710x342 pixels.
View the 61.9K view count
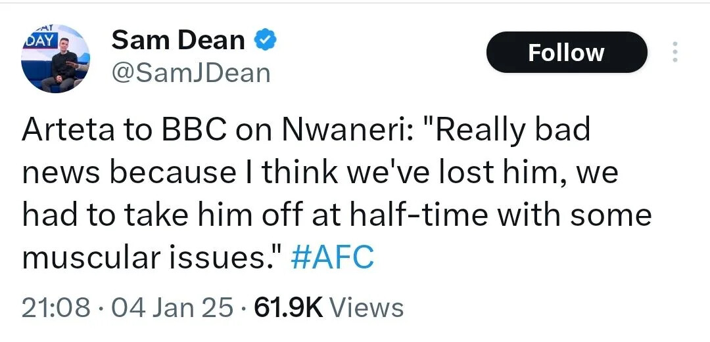click(289, 309)
